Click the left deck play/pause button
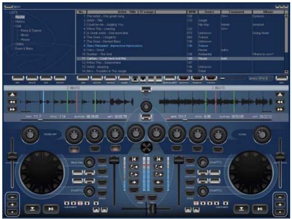 tap(51, 209)
